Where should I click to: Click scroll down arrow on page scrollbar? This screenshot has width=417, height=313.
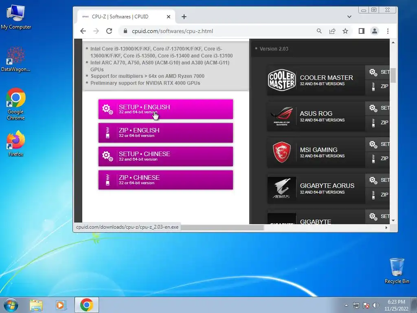point(393,220)
